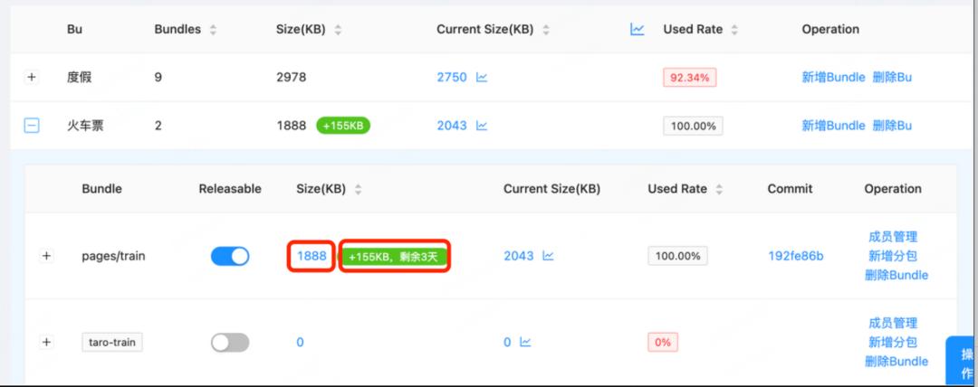This screenshot has width=978, height=387.
Task: Open commit 192fe86b link
Action: point(796,256)
